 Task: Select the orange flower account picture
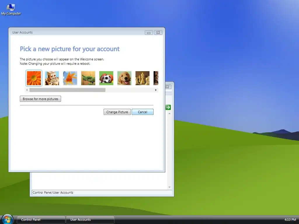pyautogui.click(x=34, y=78)
